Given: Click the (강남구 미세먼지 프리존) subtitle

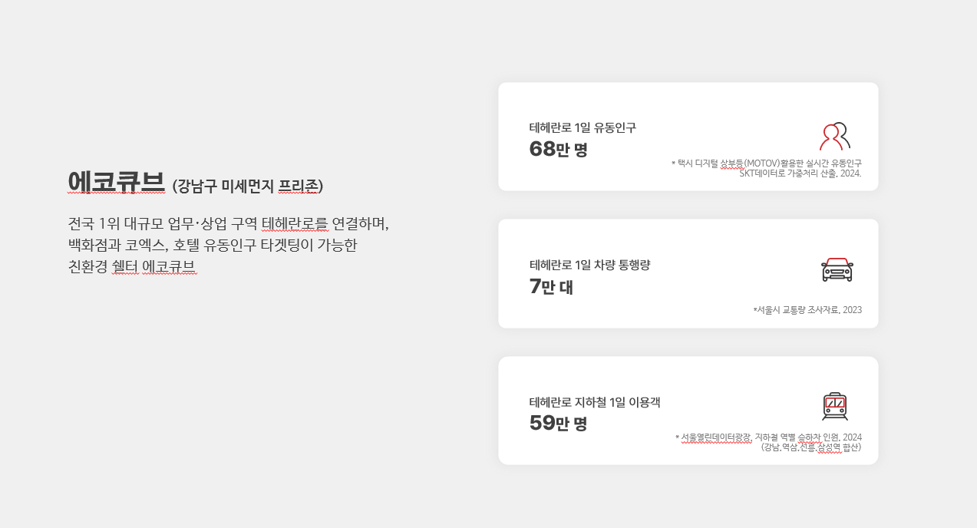Looking at the screenshot, I should click(248, 186).
